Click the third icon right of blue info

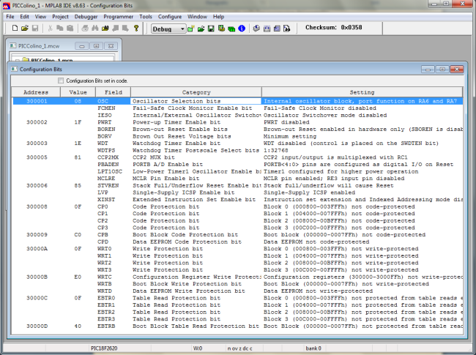[x=277, y=29]
